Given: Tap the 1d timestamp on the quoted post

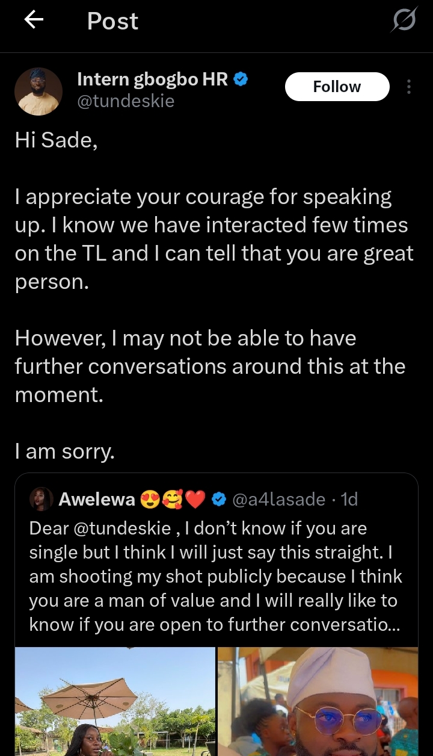Looking at the screenshot, I should 349,499.
